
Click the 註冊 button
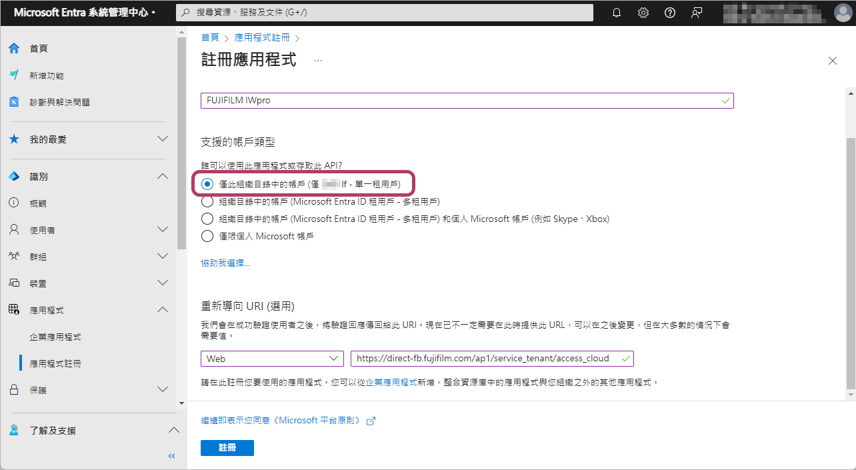click(x=227, y=448)
